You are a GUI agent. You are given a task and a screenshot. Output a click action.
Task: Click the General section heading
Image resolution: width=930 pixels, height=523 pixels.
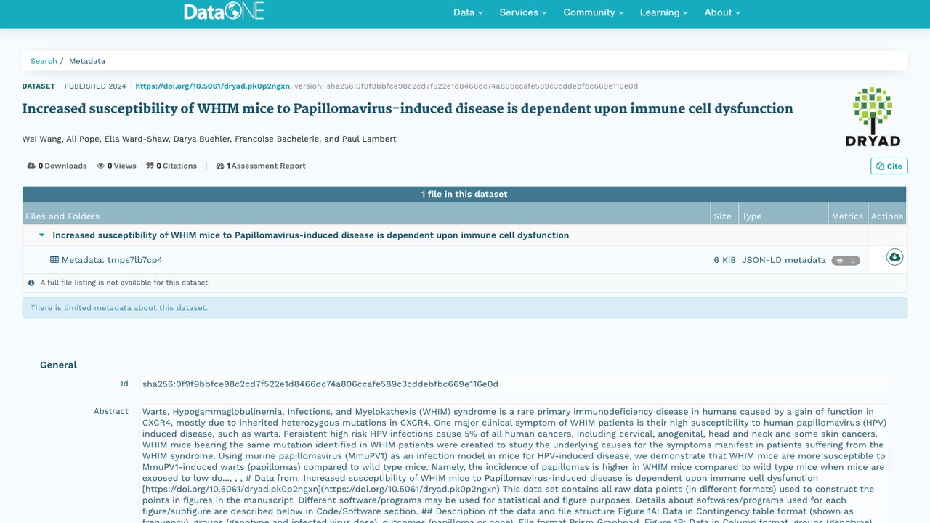58,365
